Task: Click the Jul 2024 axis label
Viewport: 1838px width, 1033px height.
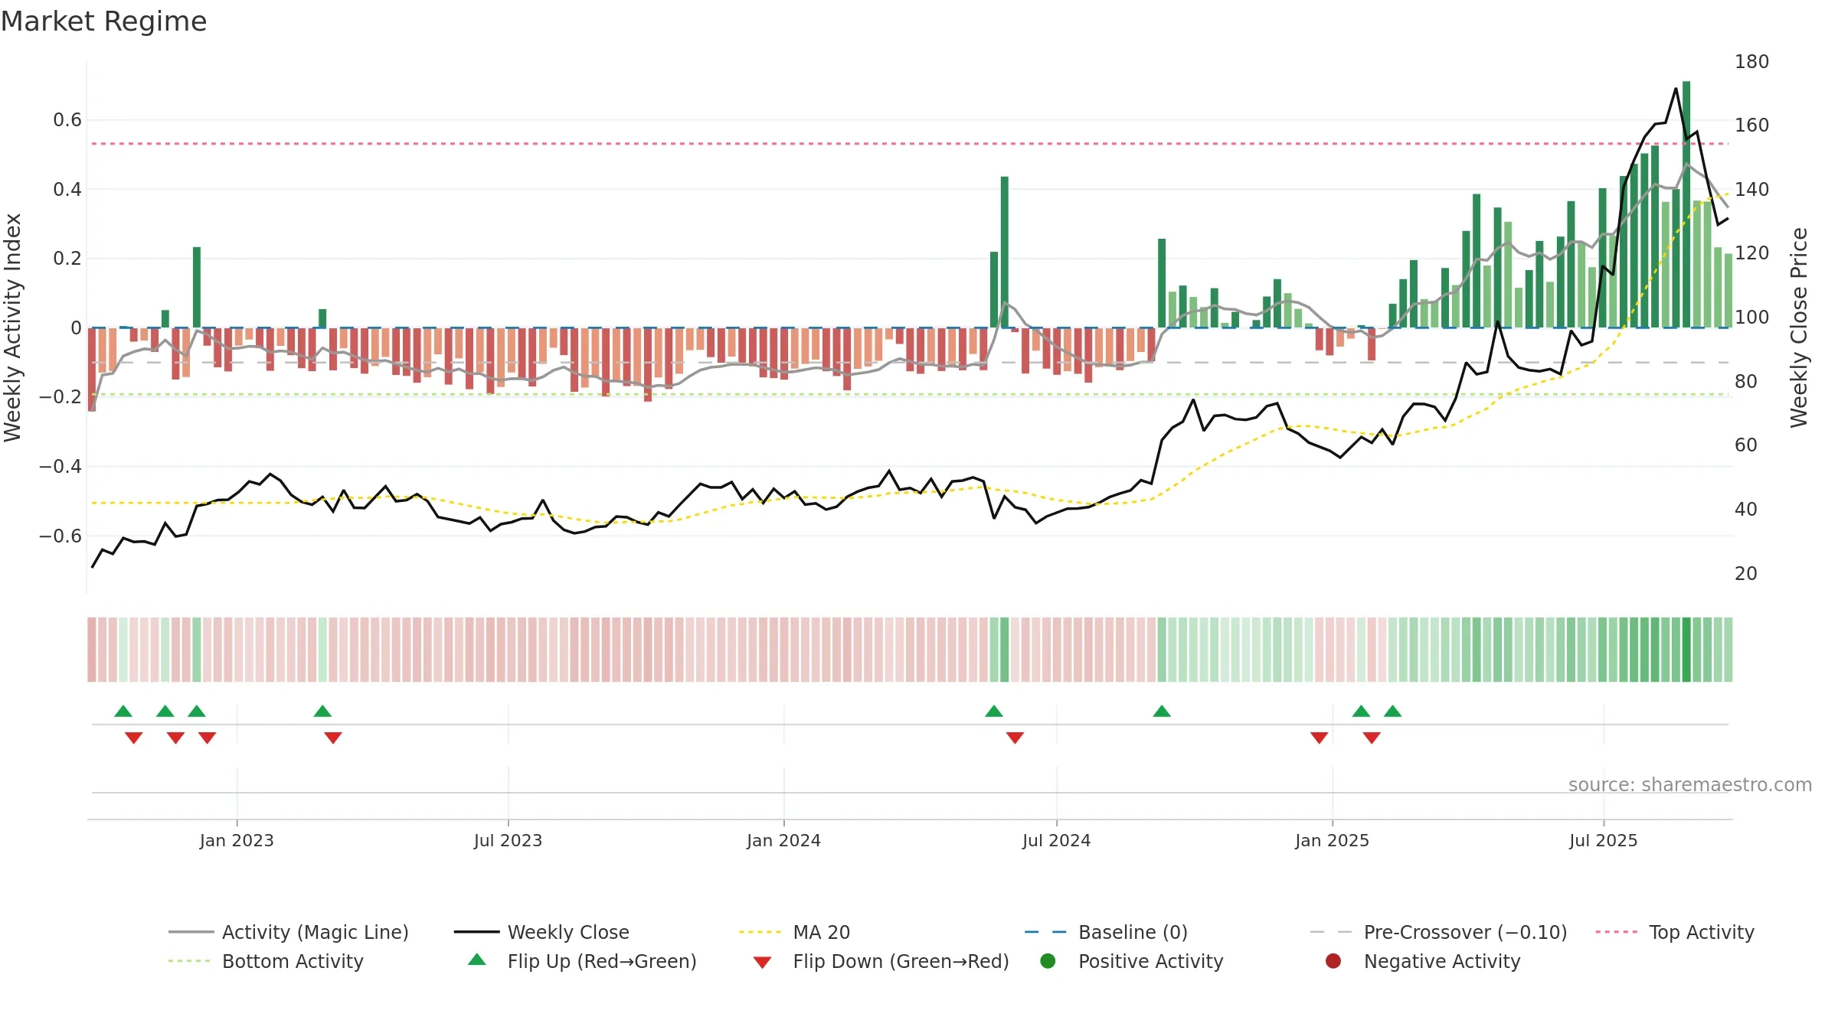Action: (1056, 840)
